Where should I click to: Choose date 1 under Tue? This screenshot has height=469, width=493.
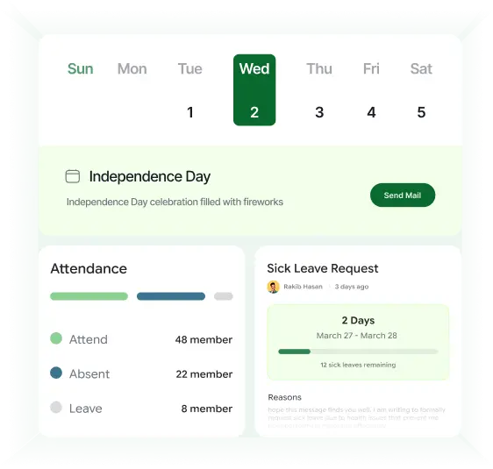click(x=189, y=112)
